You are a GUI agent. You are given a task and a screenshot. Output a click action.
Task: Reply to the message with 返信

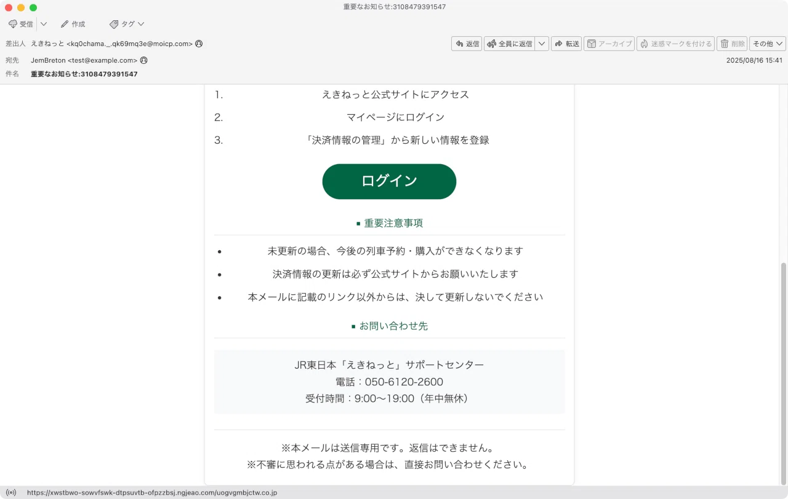[x=467, y=44]
